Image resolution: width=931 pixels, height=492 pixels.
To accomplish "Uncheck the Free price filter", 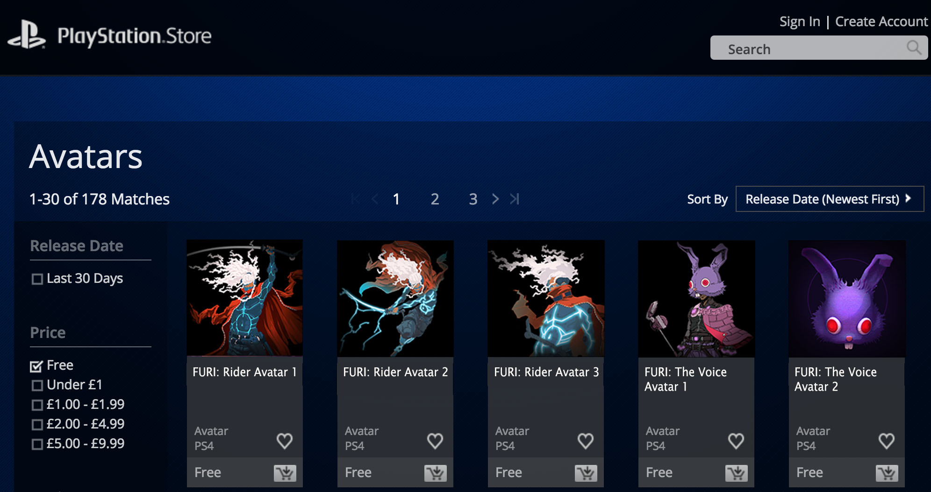I will [36, 366].
